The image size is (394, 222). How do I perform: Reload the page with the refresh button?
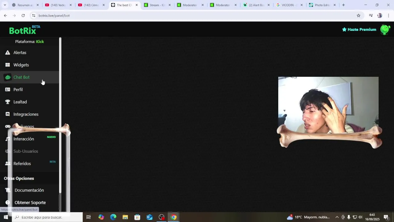pyautogui.click(x=23, y=15)
